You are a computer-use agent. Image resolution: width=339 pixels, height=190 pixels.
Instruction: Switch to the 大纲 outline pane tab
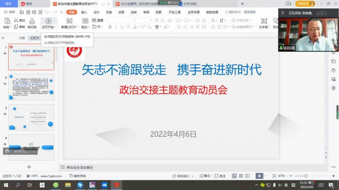(22, 38)
